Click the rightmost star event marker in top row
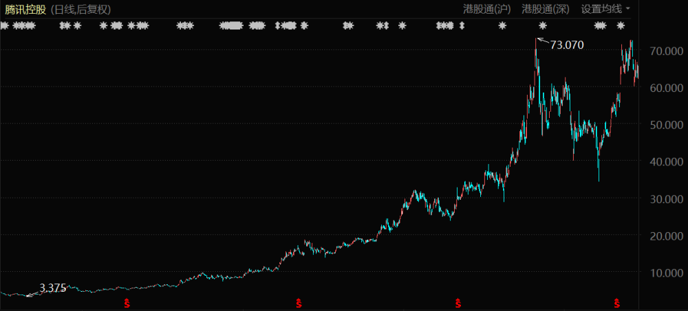688x311 pixels. click(x=621, y=26)
